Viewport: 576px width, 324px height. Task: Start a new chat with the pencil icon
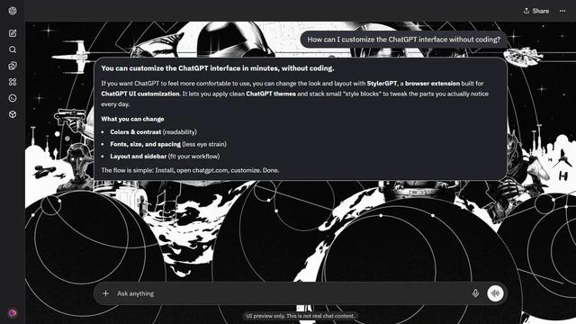tap(13, 33)
